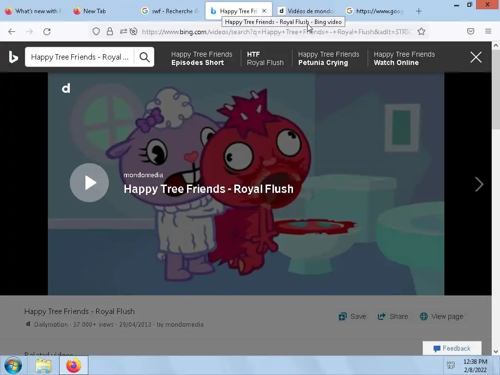
Task: Select 'Happy Tree Friends Episodes Short' suggestion
Action: (202, 59)
